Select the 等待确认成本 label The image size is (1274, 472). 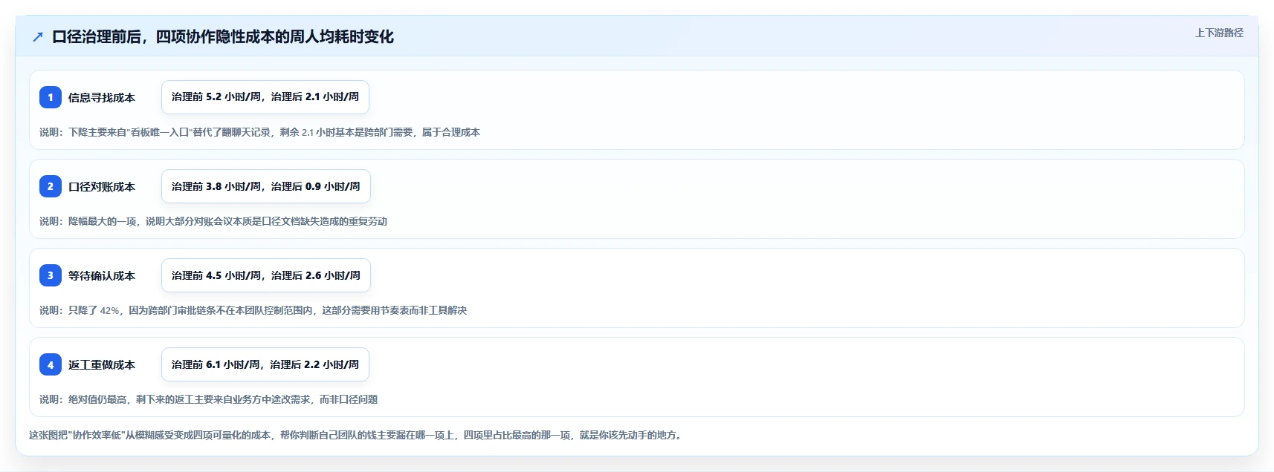(x=102, y=275)
